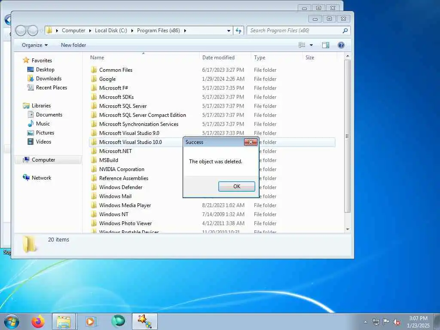Viewport: 440px width, 330px height.
Task: Select the Windows Defender folder icon
Action: pos(94,187)
